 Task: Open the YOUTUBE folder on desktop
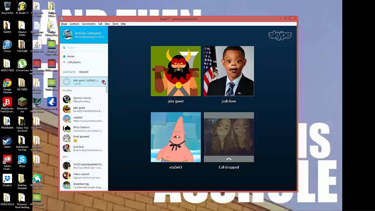[x=22, y=46]
